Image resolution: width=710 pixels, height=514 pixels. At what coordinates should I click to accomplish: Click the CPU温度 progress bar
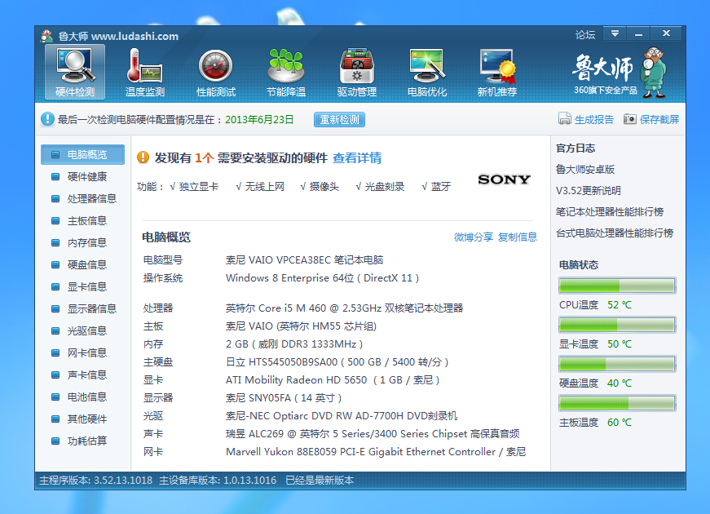617,286
